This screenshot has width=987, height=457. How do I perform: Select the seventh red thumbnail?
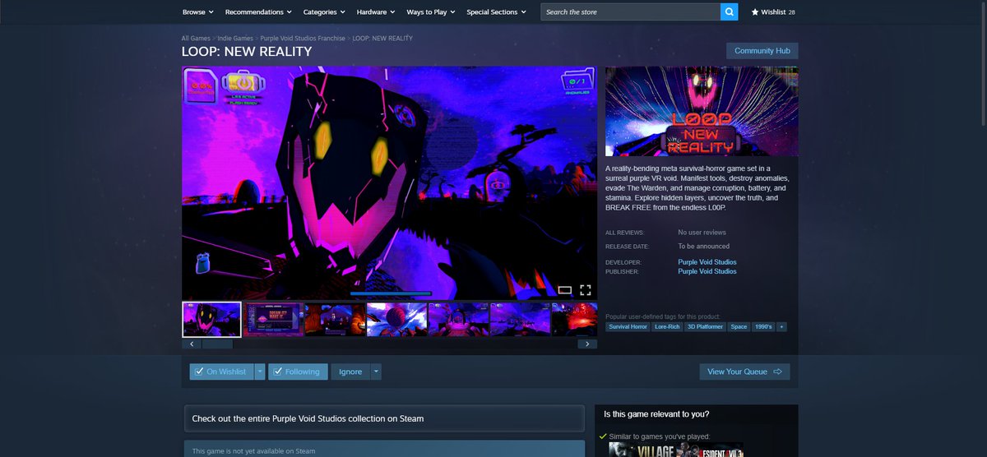(x=574, y=320)
